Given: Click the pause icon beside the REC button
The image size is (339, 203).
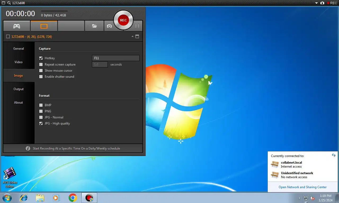Looking at the screenshot, I should pyautogui.click(x=137, y=26).
